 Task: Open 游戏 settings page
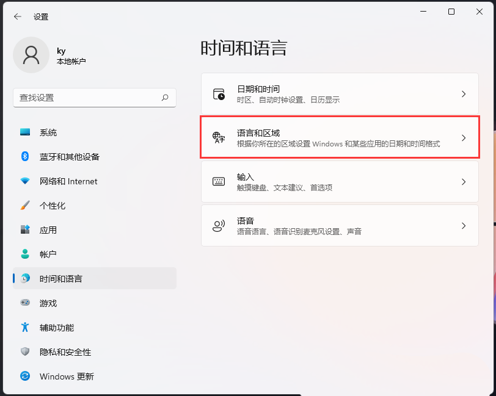(x=95, y=303)
